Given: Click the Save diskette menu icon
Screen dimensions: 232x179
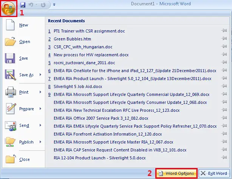Looking at the screenshot, I should 10,58.
